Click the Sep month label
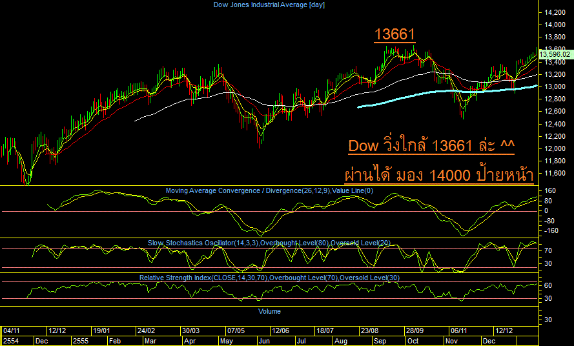Image resolution: width=574 pixels, height=346 pixels. [380, 341]
